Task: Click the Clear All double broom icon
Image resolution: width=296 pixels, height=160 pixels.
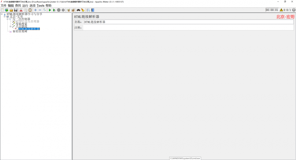Action: 73,10
